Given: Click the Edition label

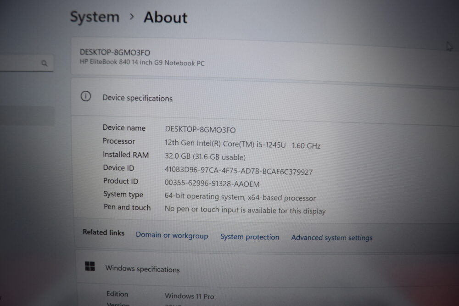Looking at the screenshot, I should pyautogui.click(x=117, y=294).
